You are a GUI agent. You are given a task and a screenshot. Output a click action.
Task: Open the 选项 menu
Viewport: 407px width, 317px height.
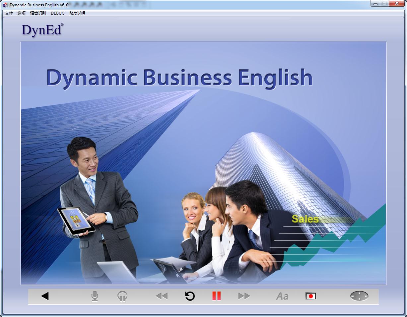(x=22, y=13)
